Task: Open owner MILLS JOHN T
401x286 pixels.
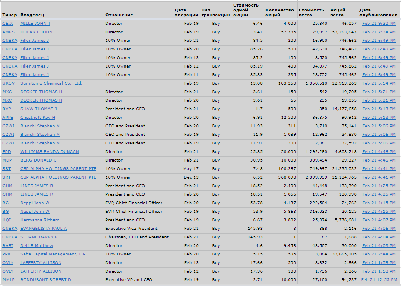Action: click(35, 24)
